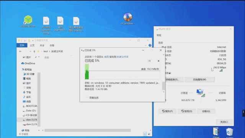Go back using Explorer's back arrow
The image size is (245, 138).
[x=20, y=51]
